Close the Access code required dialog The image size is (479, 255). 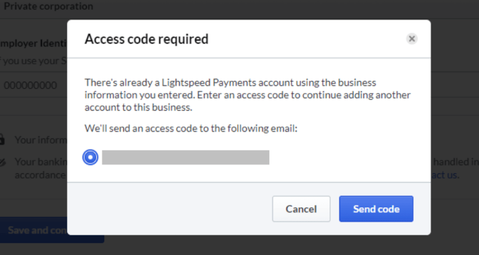pos(411,39)
